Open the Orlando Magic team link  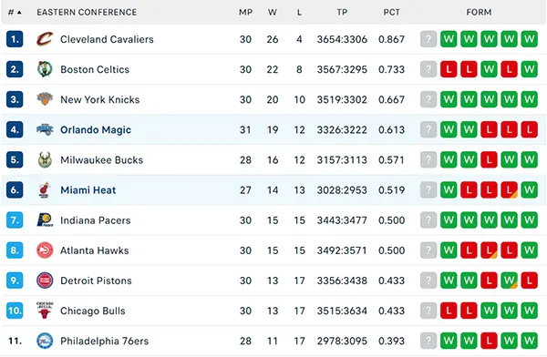(x=96, y=129)
